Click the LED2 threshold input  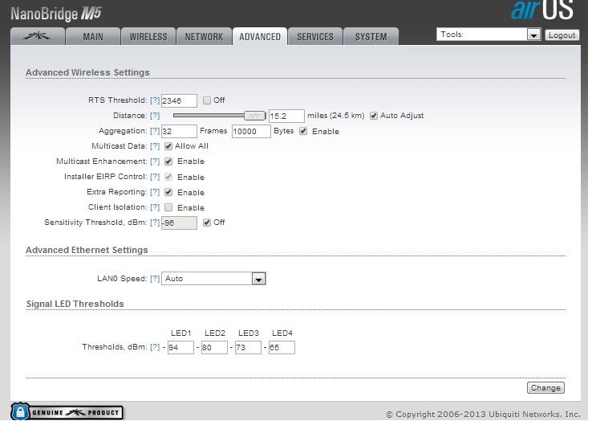tap(214, 347)
